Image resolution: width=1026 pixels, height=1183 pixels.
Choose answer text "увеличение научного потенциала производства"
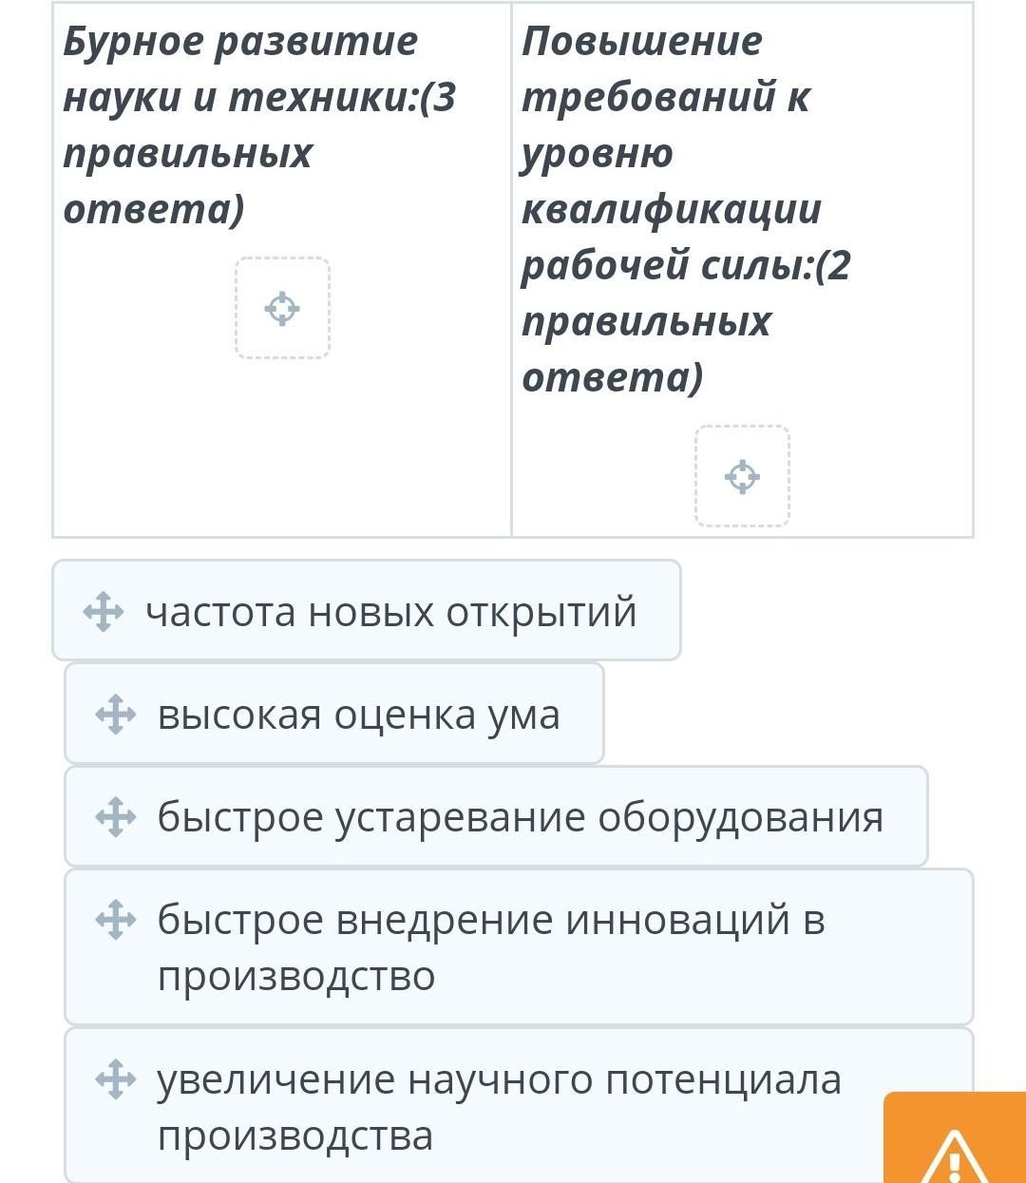499,1107
